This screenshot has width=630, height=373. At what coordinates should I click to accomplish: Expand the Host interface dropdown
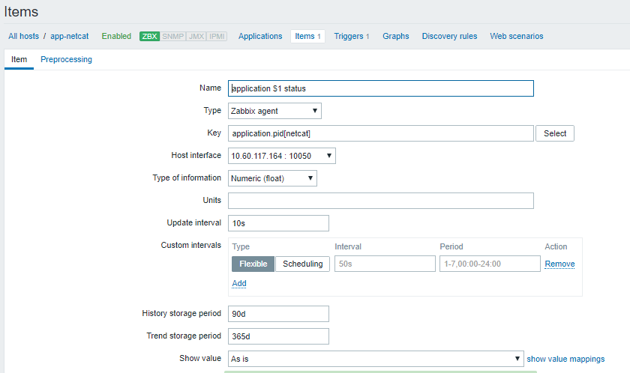pyautogui.click(x=281, y=156)
